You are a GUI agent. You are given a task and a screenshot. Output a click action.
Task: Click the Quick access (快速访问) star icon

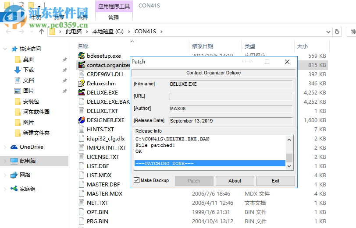(x=14, y=49)
